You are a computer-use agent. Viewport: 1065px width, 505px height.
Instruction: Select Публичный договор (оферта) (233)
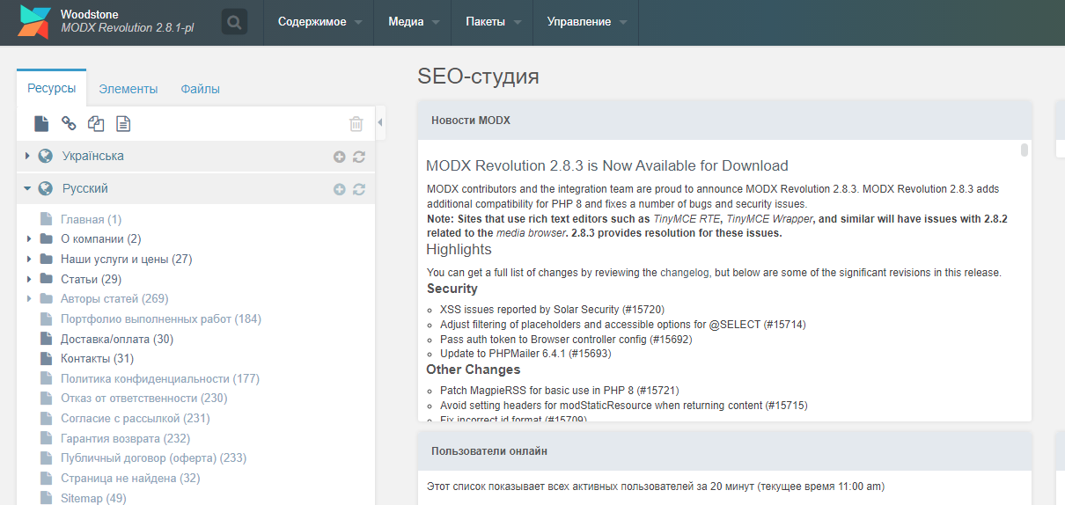154,457
